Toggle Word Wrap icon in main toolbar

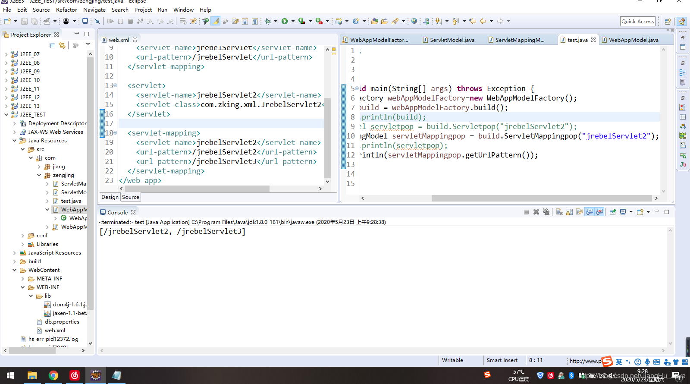coord(235,21)
